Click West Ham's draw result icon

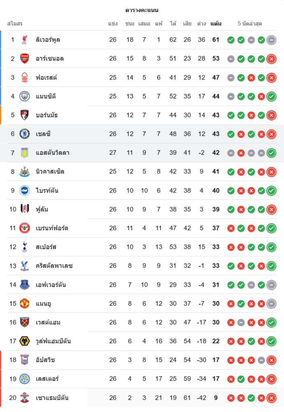click(x=241, y=323)
